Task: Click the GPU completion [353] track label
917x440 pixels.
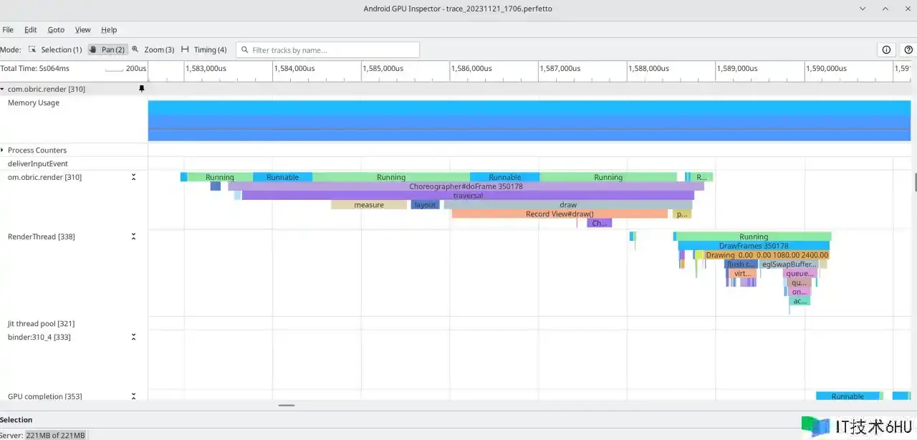Action: point(45,396)
